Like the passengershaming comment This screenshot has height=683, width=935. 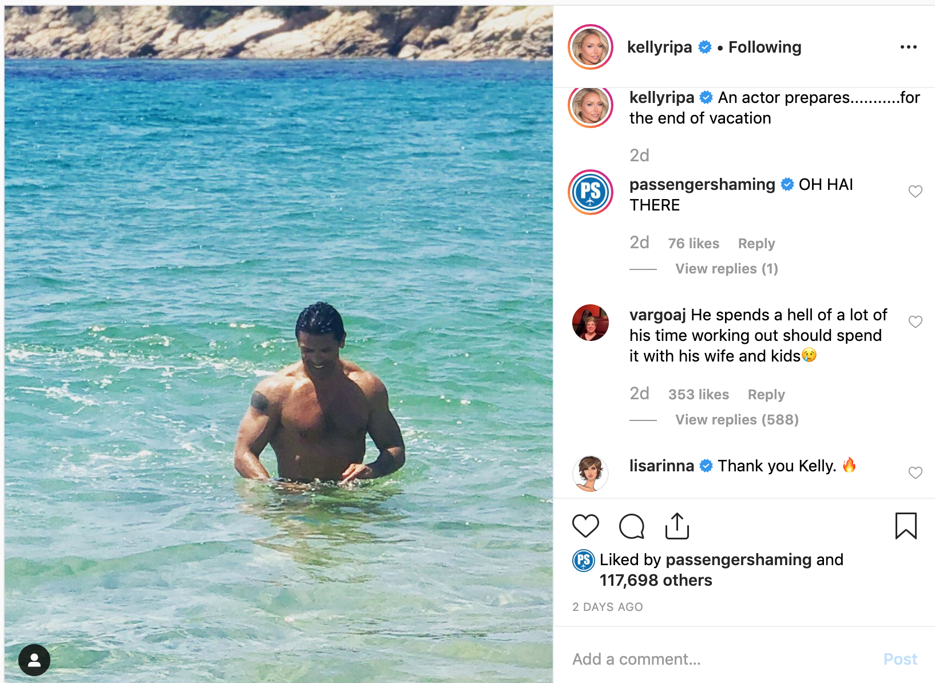(x=916, y=191)
